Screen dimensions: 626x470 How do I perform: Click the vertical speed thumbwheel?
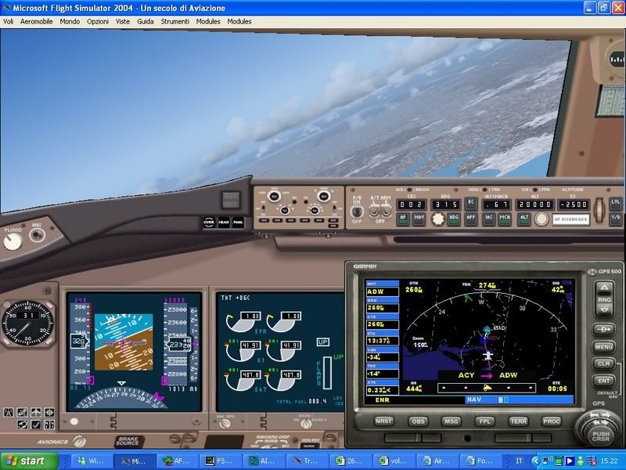(x=598, y=209)
